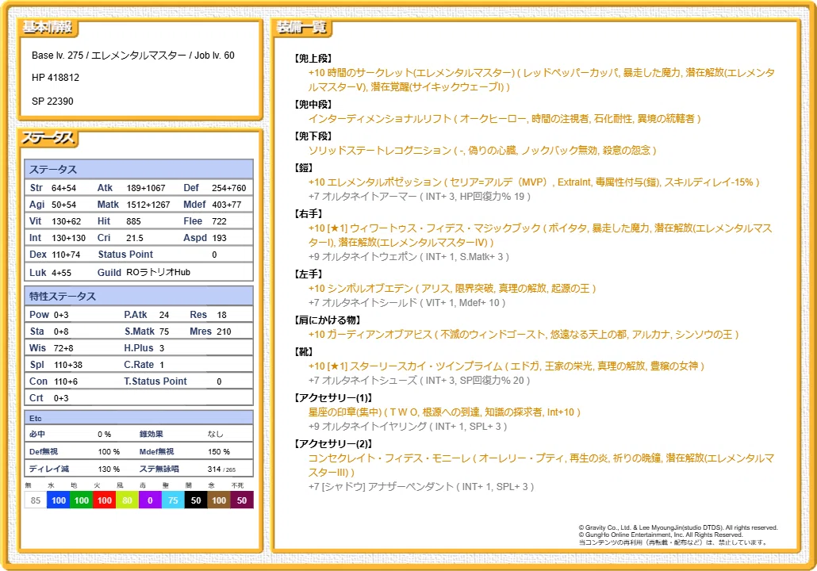Select the neutral element 85 swatch
The height and width of the screenshot is (571, 817).
[x=36, y=500]
